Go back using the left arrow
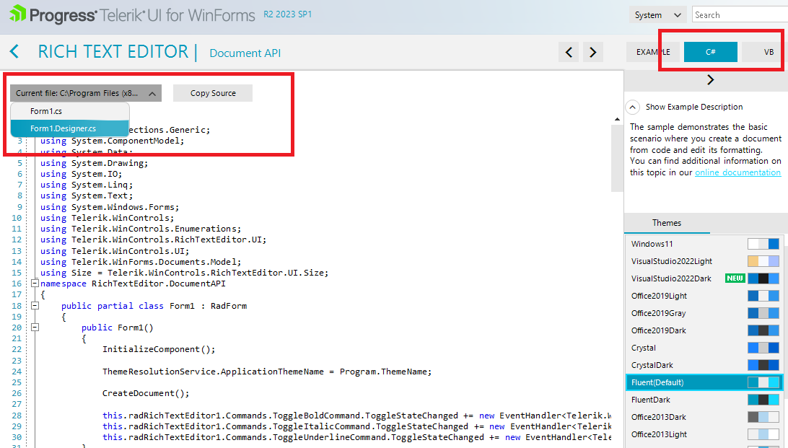Viewport: 788px width, 448px height. [x=14, y=51]
